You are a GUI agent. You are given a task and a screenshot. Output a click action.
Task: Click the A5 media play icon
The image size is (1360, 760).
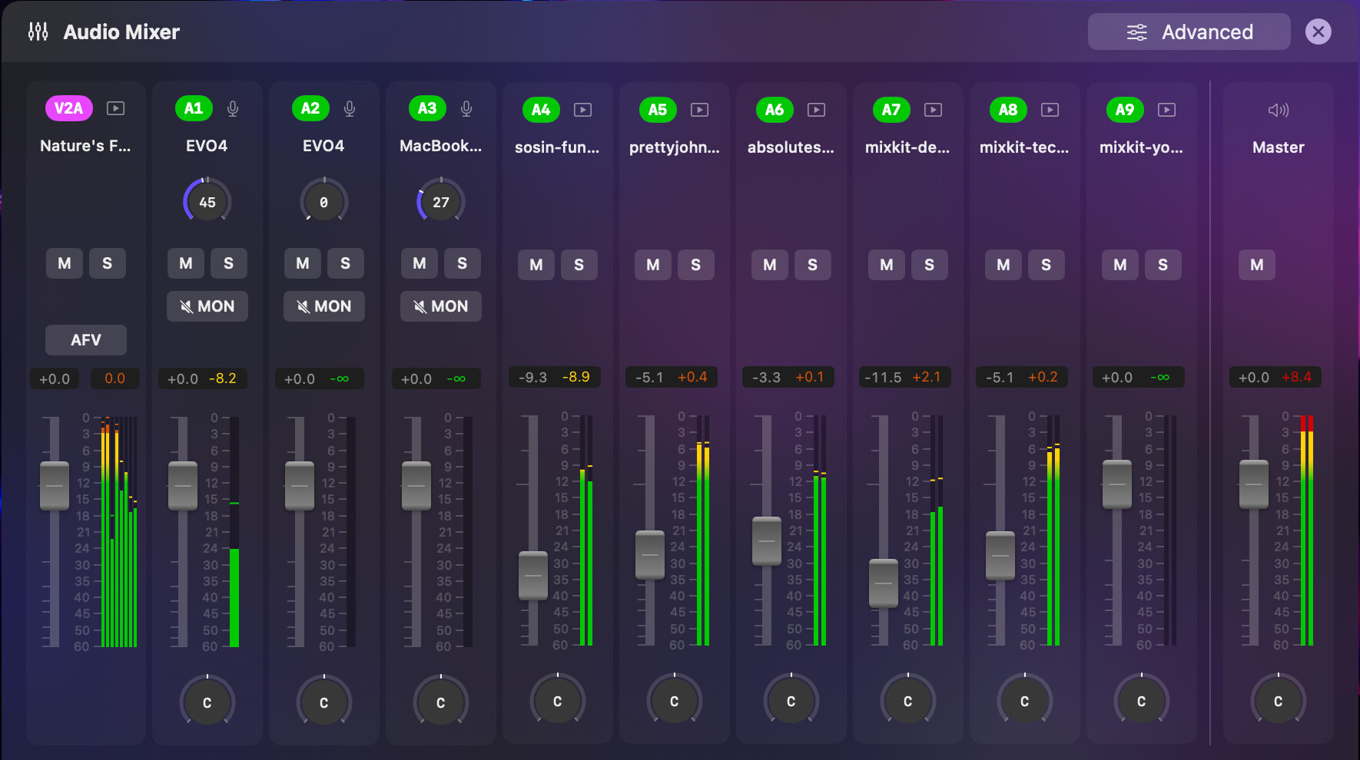[700, 110]
